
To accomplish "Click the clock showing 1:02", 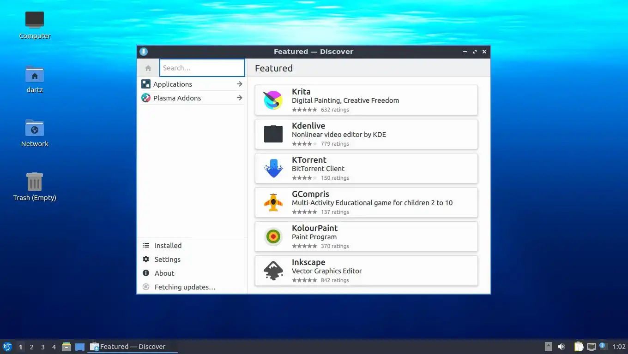I will click(619, 347).
